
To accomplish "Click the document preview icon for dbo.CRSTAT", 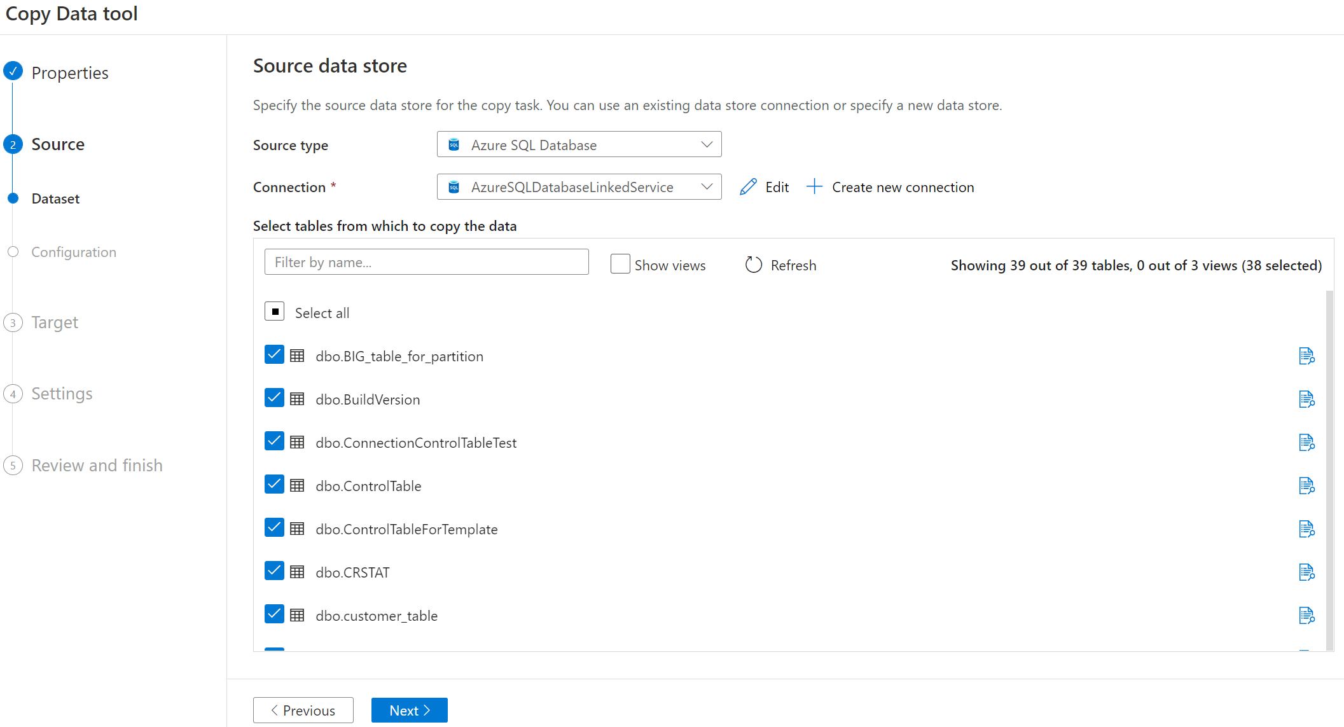I will pyautogui.click(x=1306, y=572).
